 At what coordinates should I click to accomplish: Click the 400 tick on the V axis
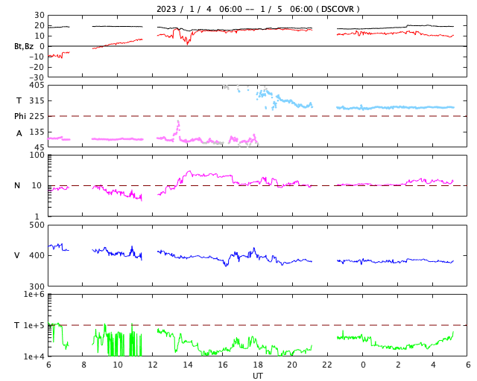(37, 255)
